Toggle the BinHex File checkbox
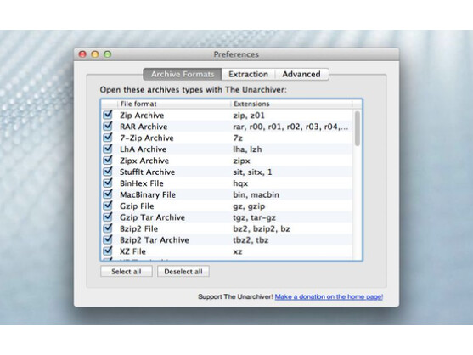The height and width of the screenshot is (355, 473). [x=108, y=183]
